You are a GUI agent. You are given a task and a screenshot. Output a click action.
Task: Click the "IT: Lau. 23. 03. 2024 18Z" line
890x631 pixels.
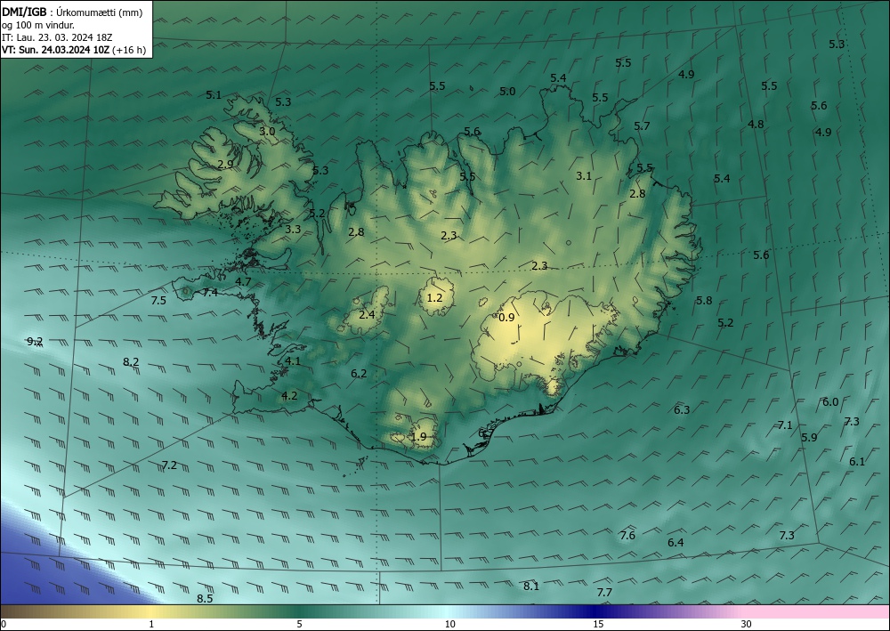coord(57,37)
